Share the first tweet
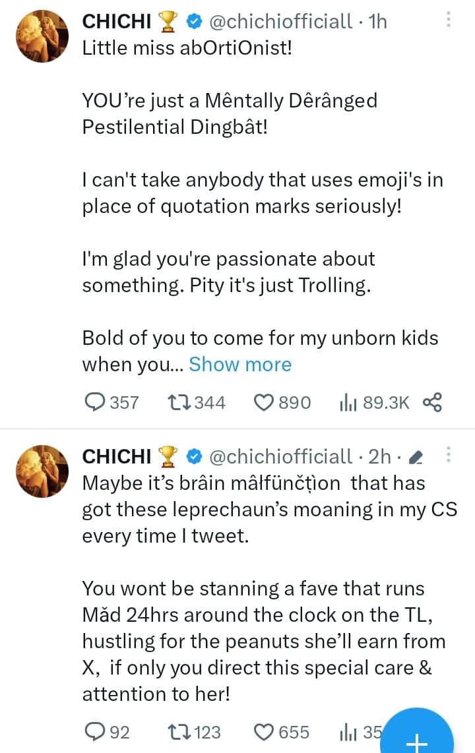 click(x=431, y=402)
